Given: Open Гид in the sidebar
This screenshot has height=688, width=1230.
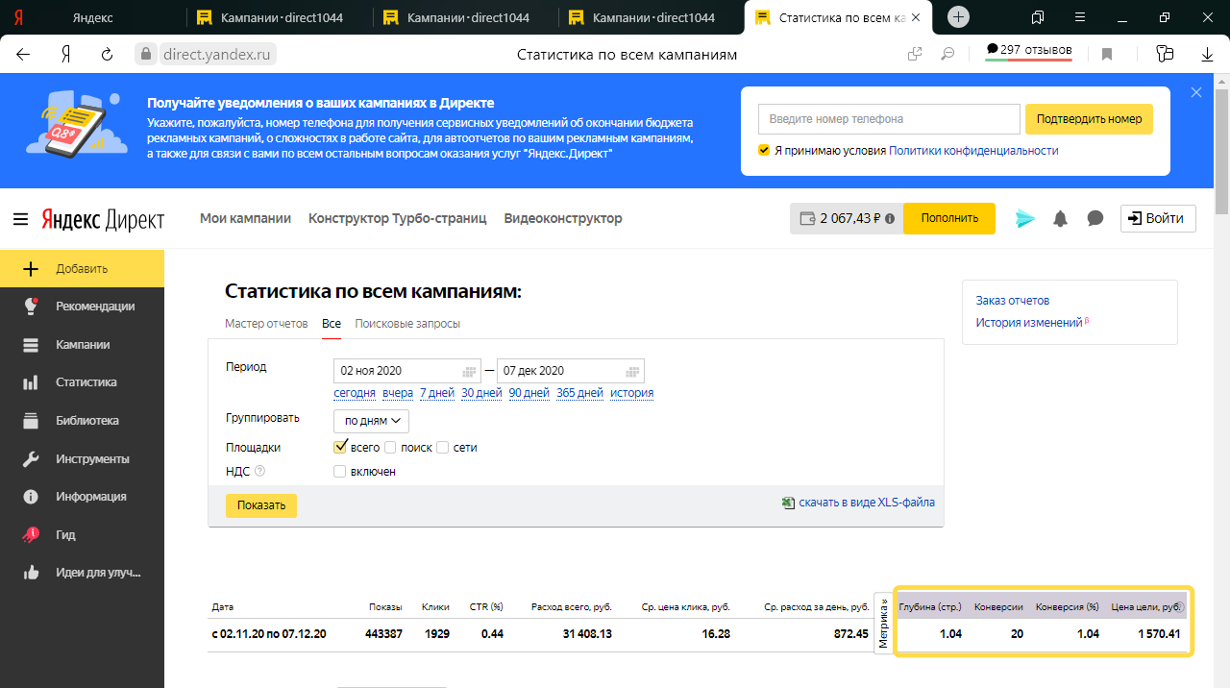Looking at the screenshot, I should 82,534.
